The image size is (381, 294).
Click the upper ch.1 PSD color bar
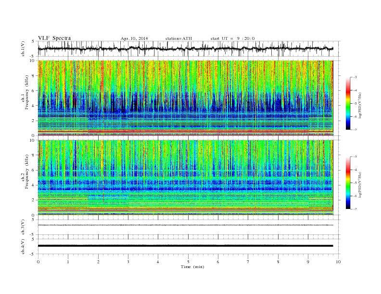tap(348, 103)
